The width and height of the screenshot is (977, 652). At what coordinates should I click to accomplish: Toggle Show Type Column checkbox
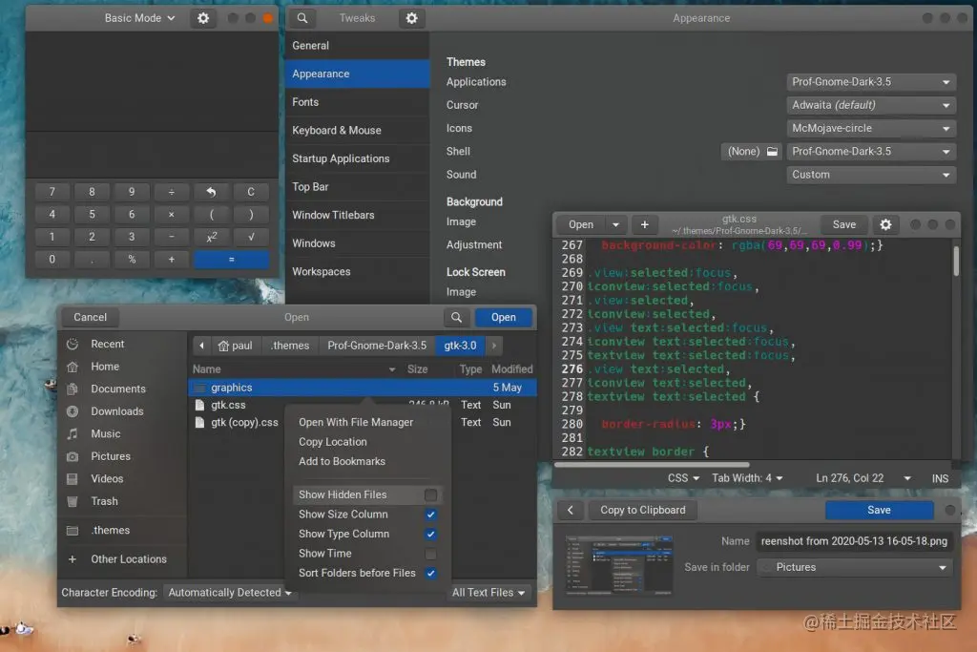coord(430,535)
